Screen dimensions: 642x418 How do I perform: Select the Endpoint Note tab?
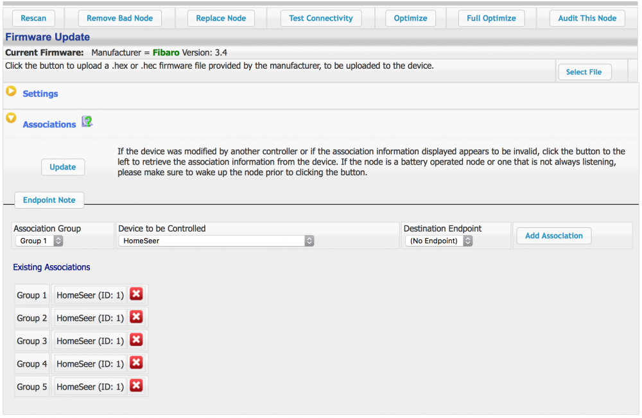pos(49,200)
